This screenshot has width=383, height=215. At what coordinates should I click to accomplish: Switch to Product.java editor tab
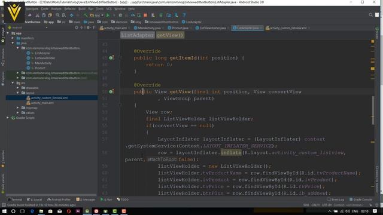point(180,28)
